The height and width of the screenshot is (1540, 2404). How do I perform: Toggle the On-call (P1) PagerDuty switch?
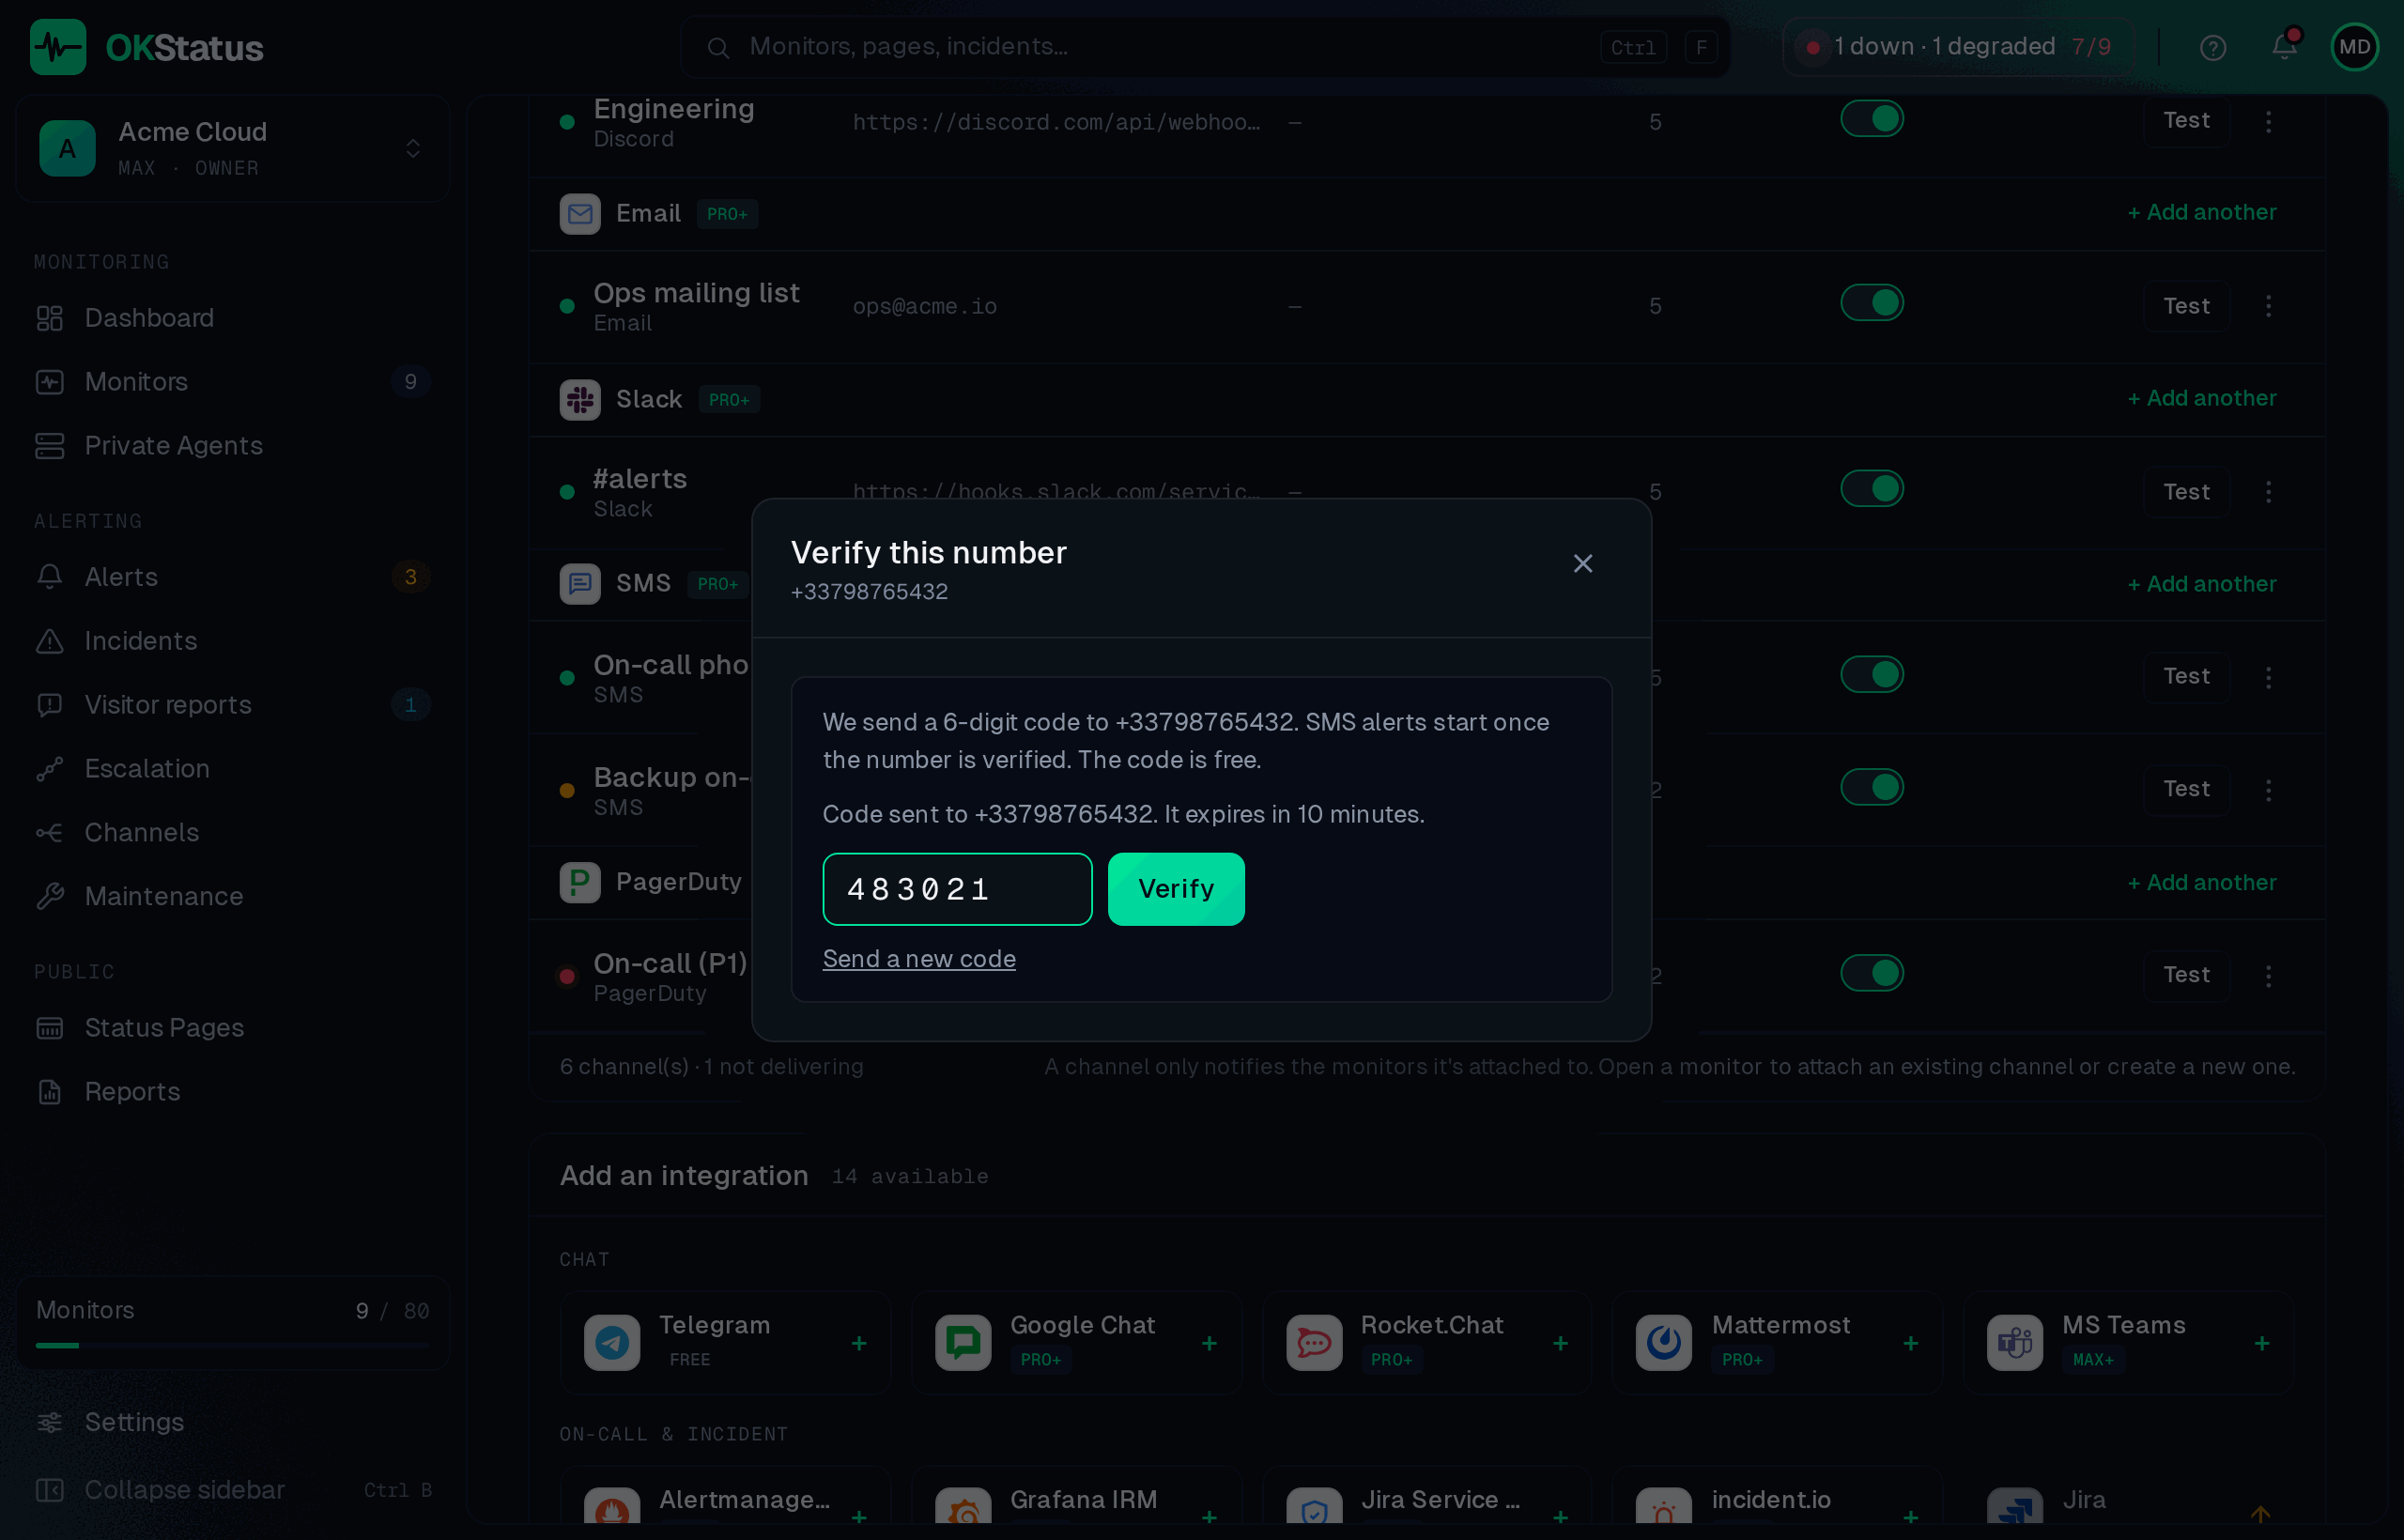click(x=1872, y=974)
